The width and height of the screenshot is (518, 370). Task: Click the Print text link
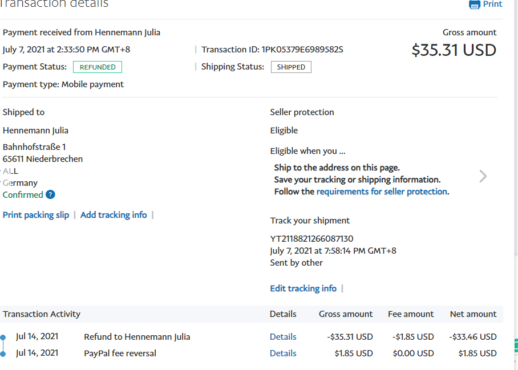pos(492,5)
